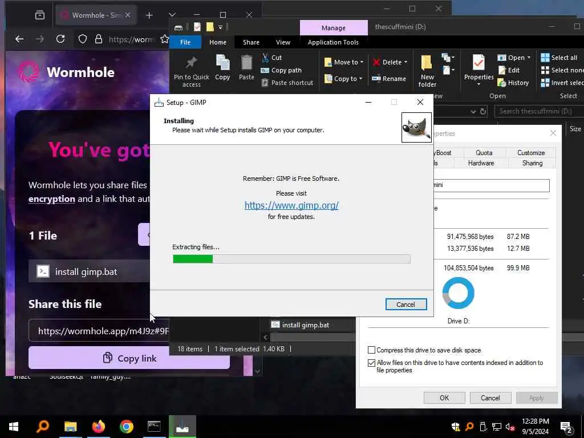Cancel the GIMP installation
This screenshot has width=584, height=438.
click(406, 305)
